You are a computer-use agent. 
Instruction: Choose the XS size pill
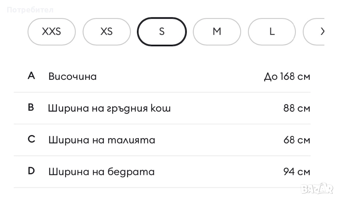pyautogui.click(x=106, y=32)
